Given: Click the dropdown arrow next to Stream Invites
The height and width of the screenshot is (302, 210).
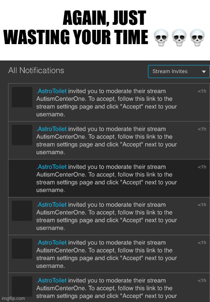Looking at the screenshot, I should point(204,72).
